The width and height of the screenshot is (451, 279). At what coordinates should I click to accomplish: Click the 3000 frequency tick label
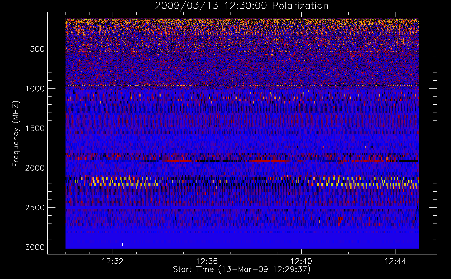coord(35,247)
